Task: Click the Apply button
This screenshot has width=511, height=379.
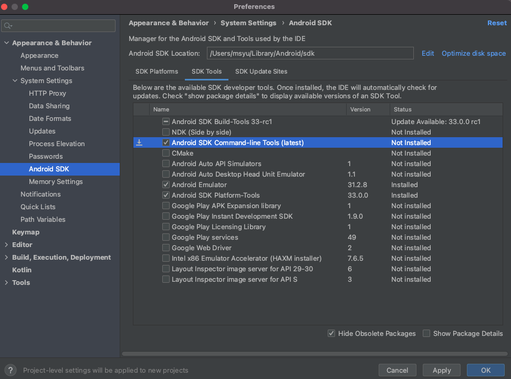Action: coord(442,370)
